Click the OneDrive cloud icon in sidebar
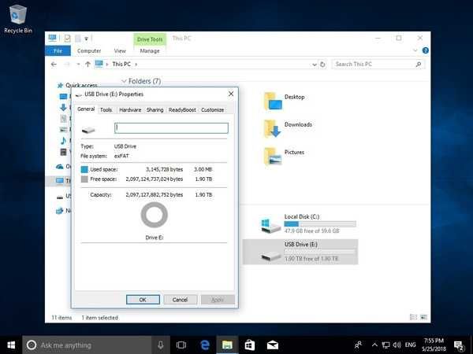The image size is (473, 354). pyautogui.click(x=60, y=167)
